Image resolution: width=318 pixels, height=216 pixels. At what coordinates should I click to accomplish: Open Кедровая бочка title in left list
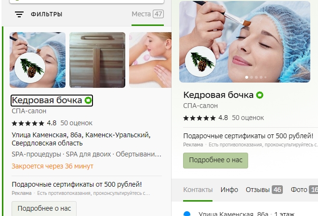point(47,100)
